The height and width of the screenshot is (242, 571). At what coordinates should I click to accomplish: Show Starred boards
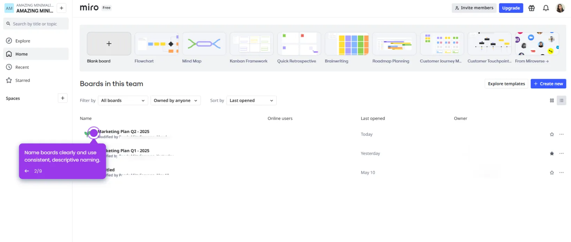point(36,80)
